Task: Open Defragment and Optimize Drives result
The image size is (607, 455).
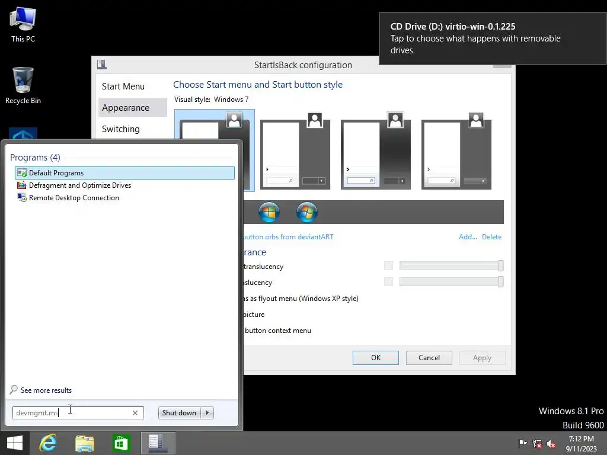Action: tap(124, 185)
